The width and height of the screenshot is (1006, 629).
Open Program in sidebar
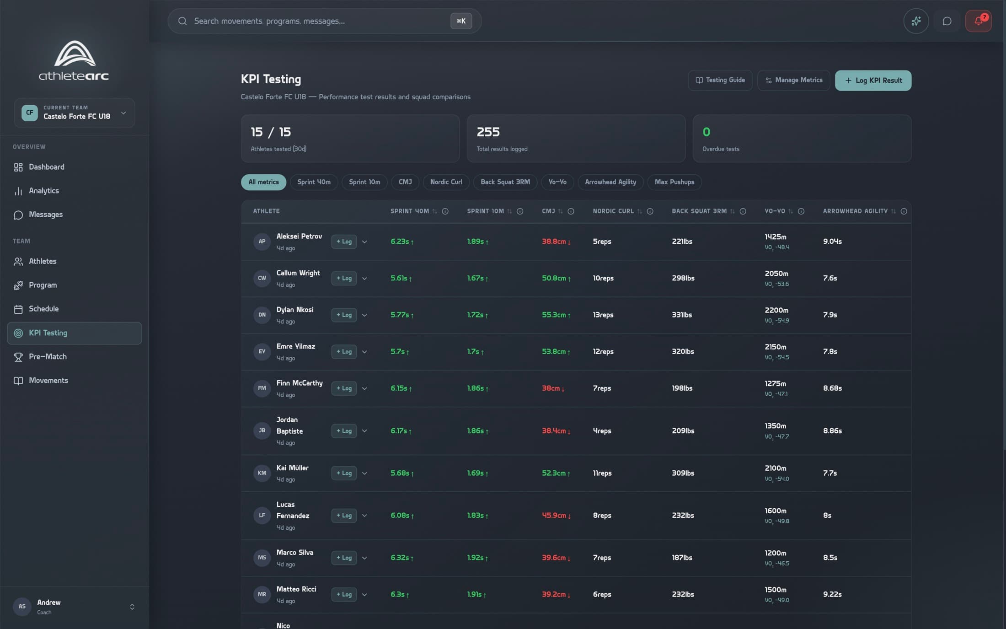[x=75, y=285]
